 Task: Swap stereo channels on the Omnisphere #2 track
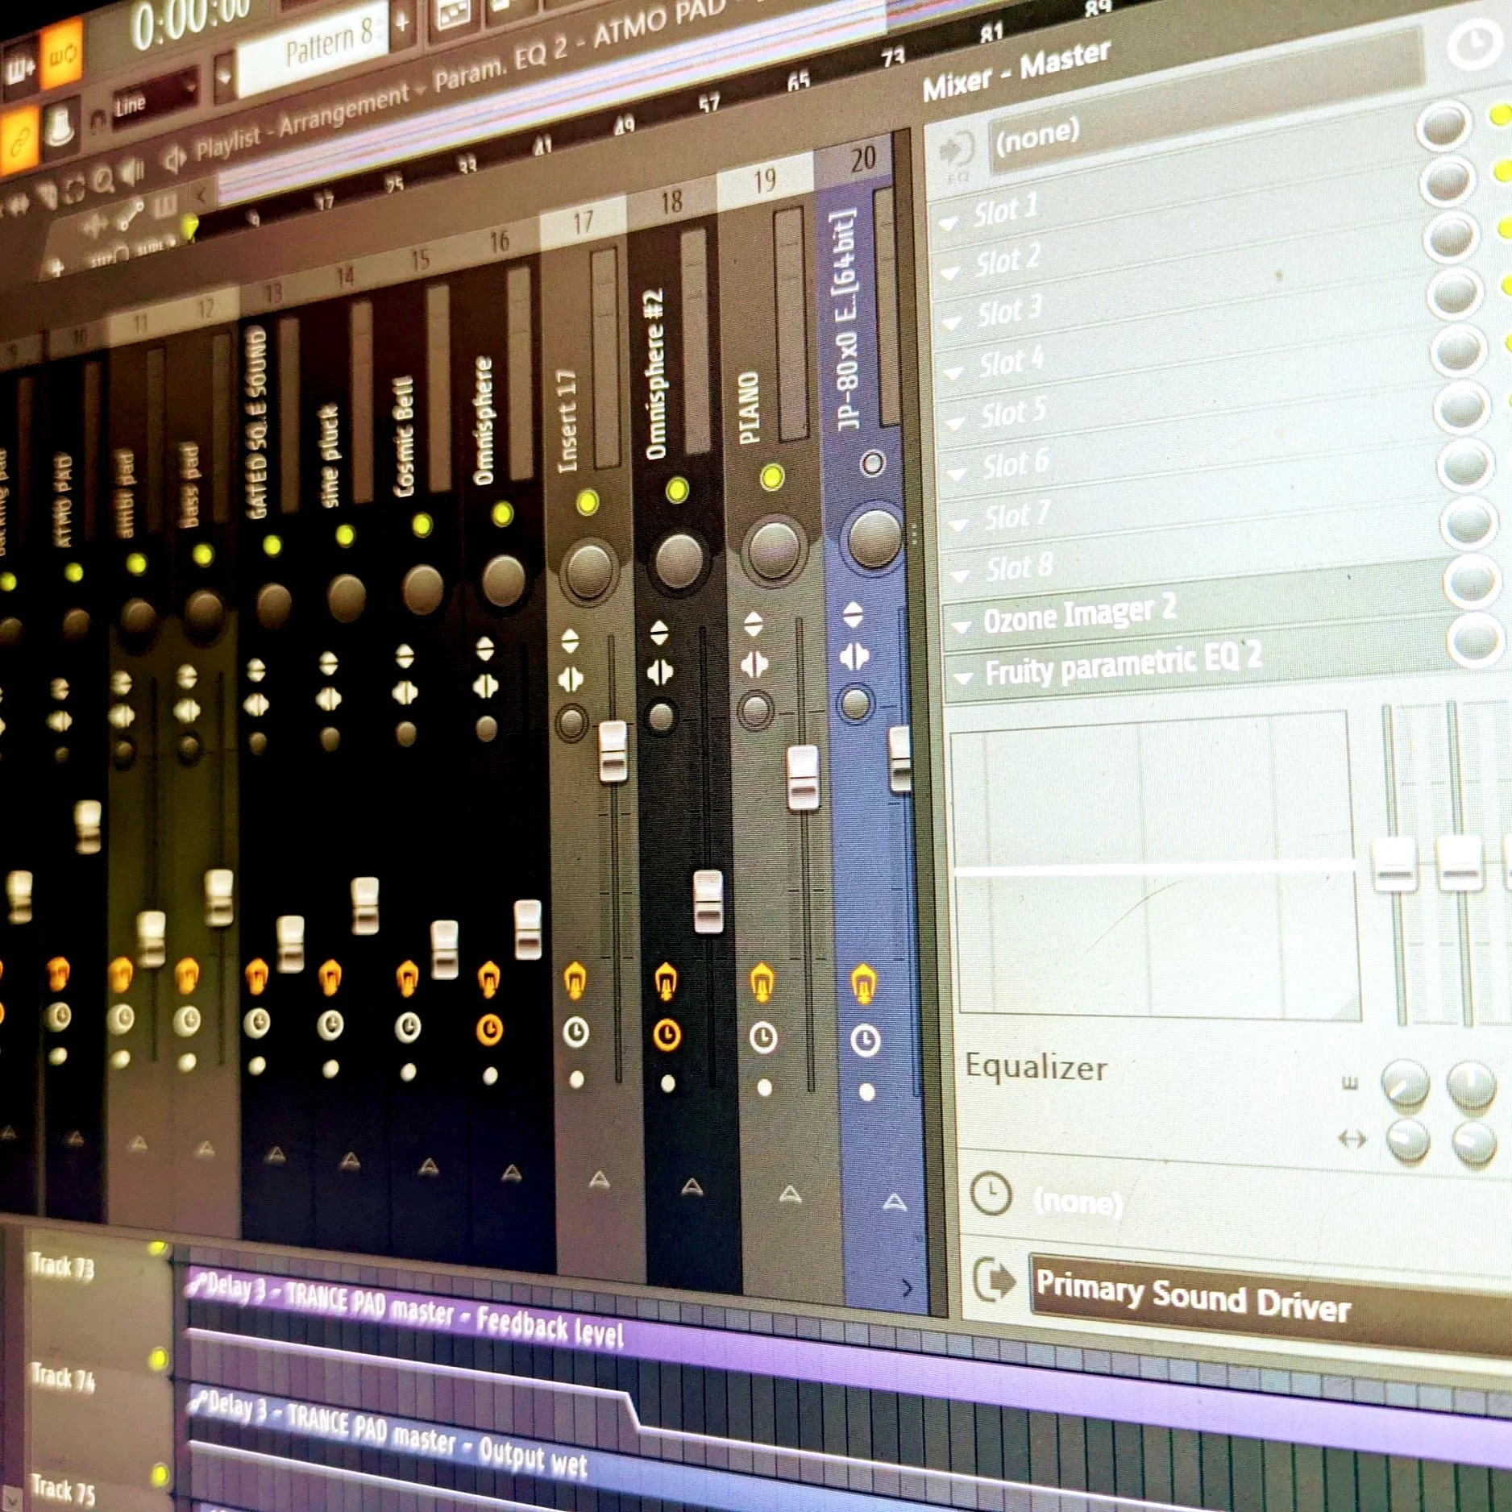coord(659,671)
